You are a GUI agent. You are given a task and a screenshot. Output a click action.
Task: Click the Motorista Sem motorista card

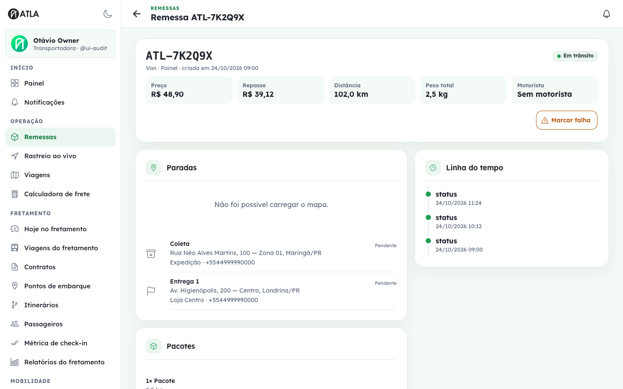tap(555, 90)
